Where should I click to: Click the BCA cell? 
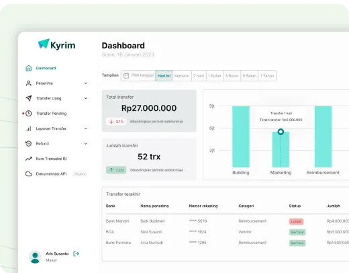pos(110,232)
